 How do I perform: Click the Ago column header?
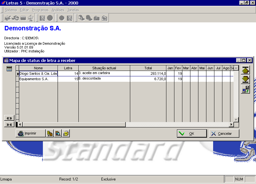tap(226, 68)
